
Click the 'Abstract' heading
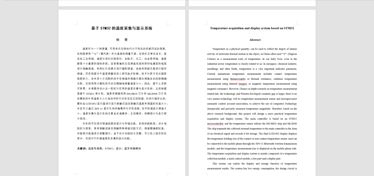(255, 40)
